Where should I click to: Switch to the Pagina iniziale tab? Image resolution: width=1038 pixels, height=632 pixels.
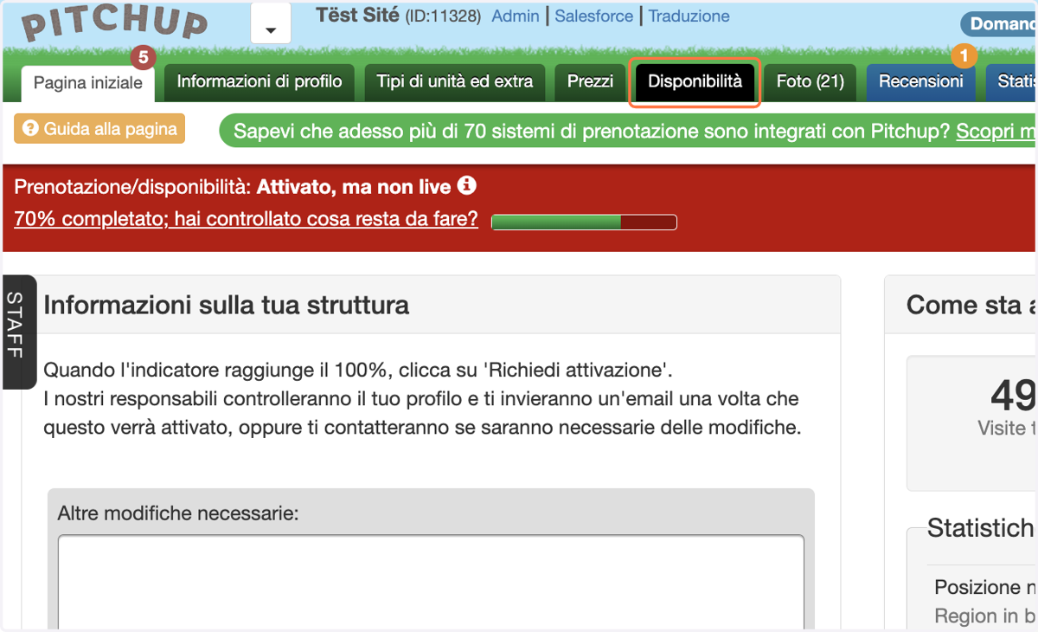click(88, 83)
